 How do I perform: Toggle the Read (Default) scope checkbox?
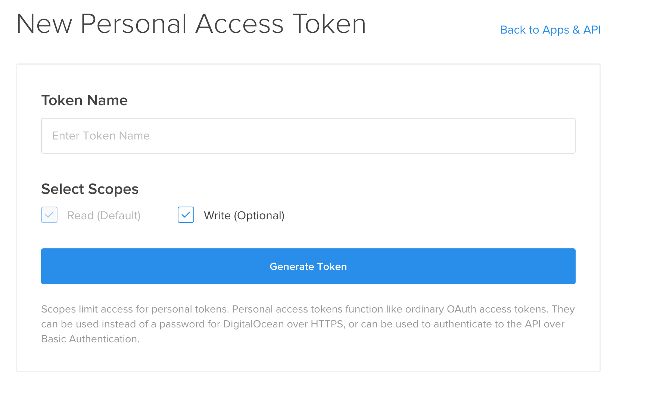[x=49, y=215]
